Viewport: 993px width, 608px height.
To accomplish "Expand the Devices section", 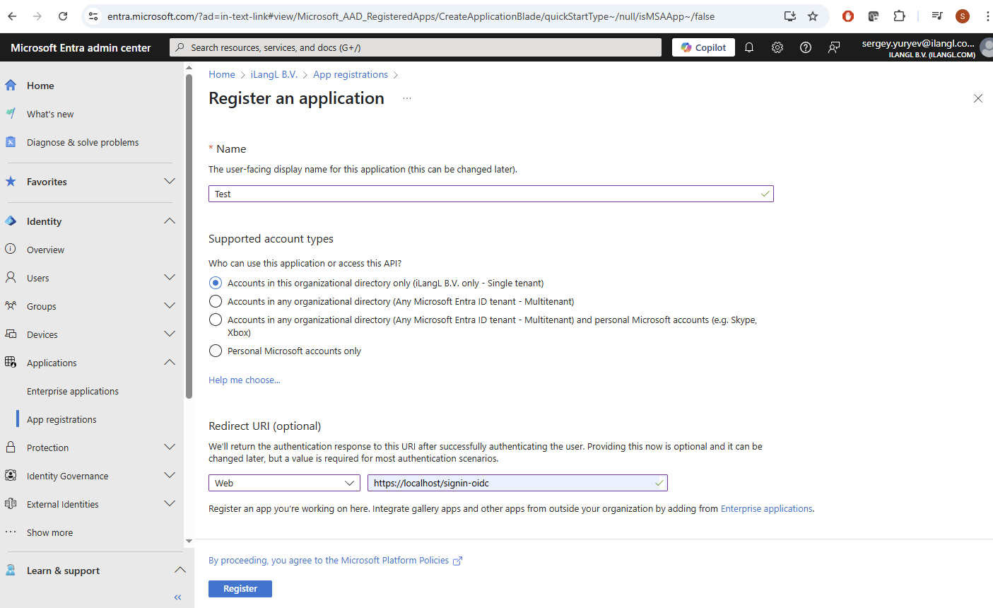I will (x=170, y=334).
